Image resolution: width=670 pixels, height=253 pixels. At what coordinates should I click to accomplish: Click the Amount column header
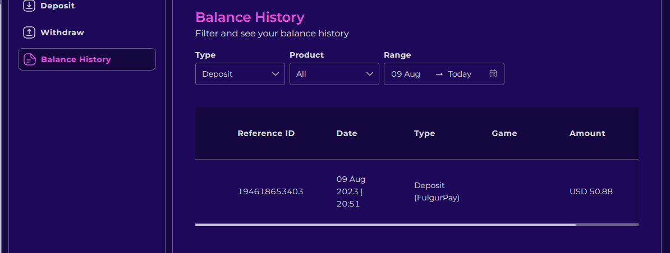(x=587, y=133)
